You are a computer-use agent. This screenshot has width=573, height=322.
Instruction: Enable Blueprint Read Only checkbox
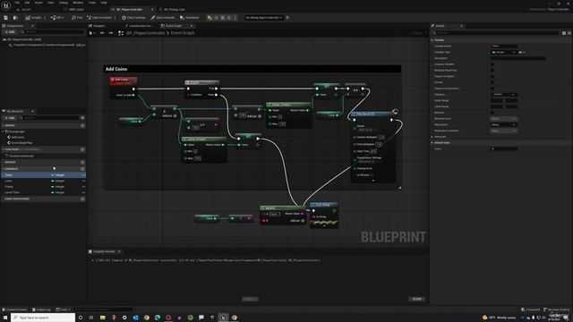coord(492,70)
